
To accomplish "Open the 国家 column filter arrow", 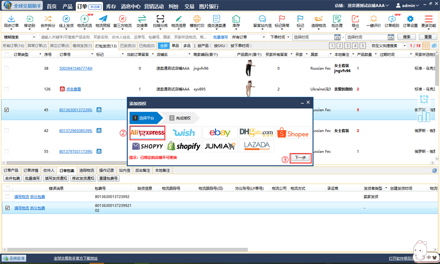I will point(330,55).
